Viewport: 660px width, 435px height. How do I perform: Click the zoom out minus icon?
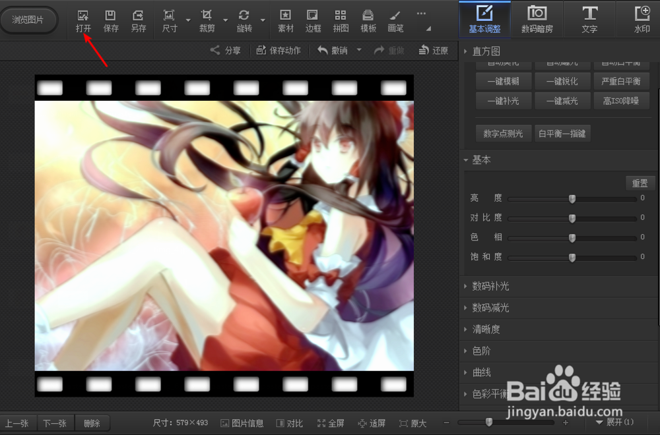(447, 422)
